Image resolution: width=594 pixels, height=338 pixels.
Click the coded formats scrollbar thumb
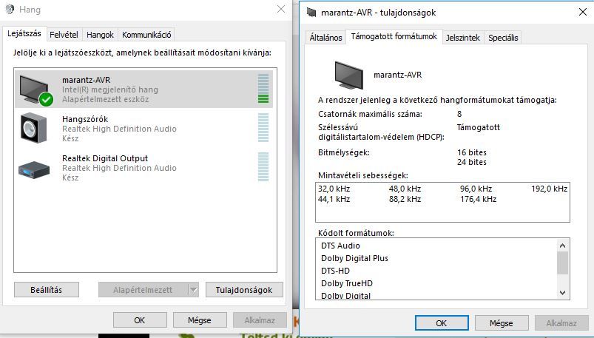pos(562,263)
